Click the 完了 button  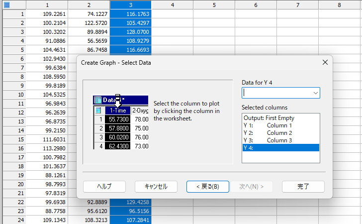coord(303,187)
